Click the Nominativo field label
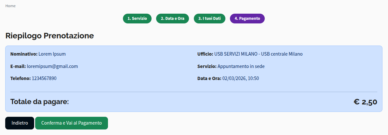388x135 pixels. [x=24, y=54]
